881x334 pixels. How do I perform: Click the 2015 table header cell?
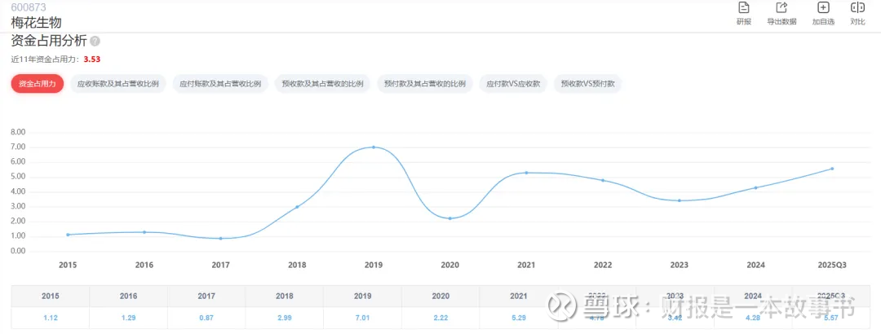pyautogui.click(x=51, y=296)
